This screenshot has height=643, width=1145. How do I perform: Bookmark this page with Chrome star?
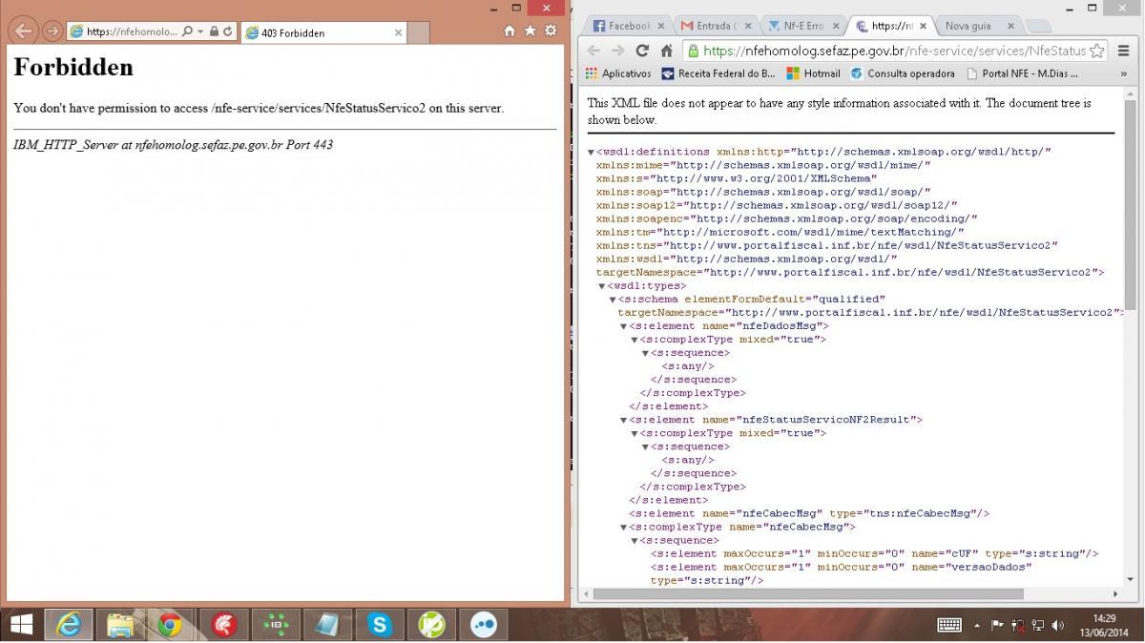(x=1097, y=51)
